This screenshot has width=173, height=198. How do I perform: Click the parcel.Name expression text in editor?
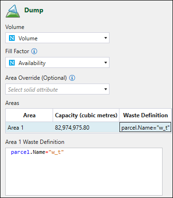pos(37,152)
